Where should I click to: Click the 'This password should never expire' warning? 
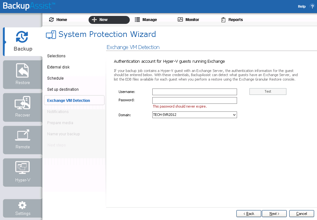(180, 106)
